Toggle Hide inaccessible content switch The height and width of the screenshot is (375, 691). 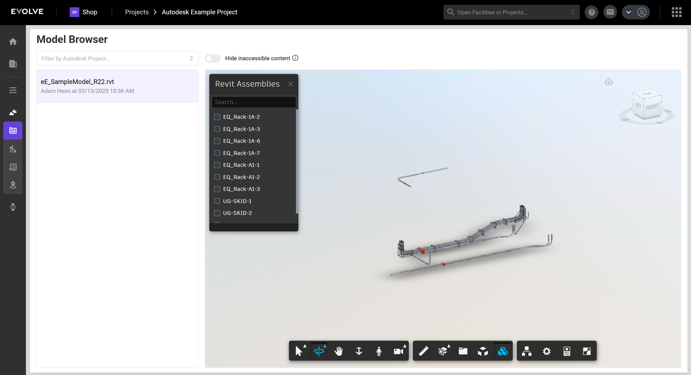click(213, 58)
